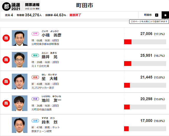Click the 当 badge beside 星大輔
Viewport: 169px width, 136px height.
[x=6, y=82]
